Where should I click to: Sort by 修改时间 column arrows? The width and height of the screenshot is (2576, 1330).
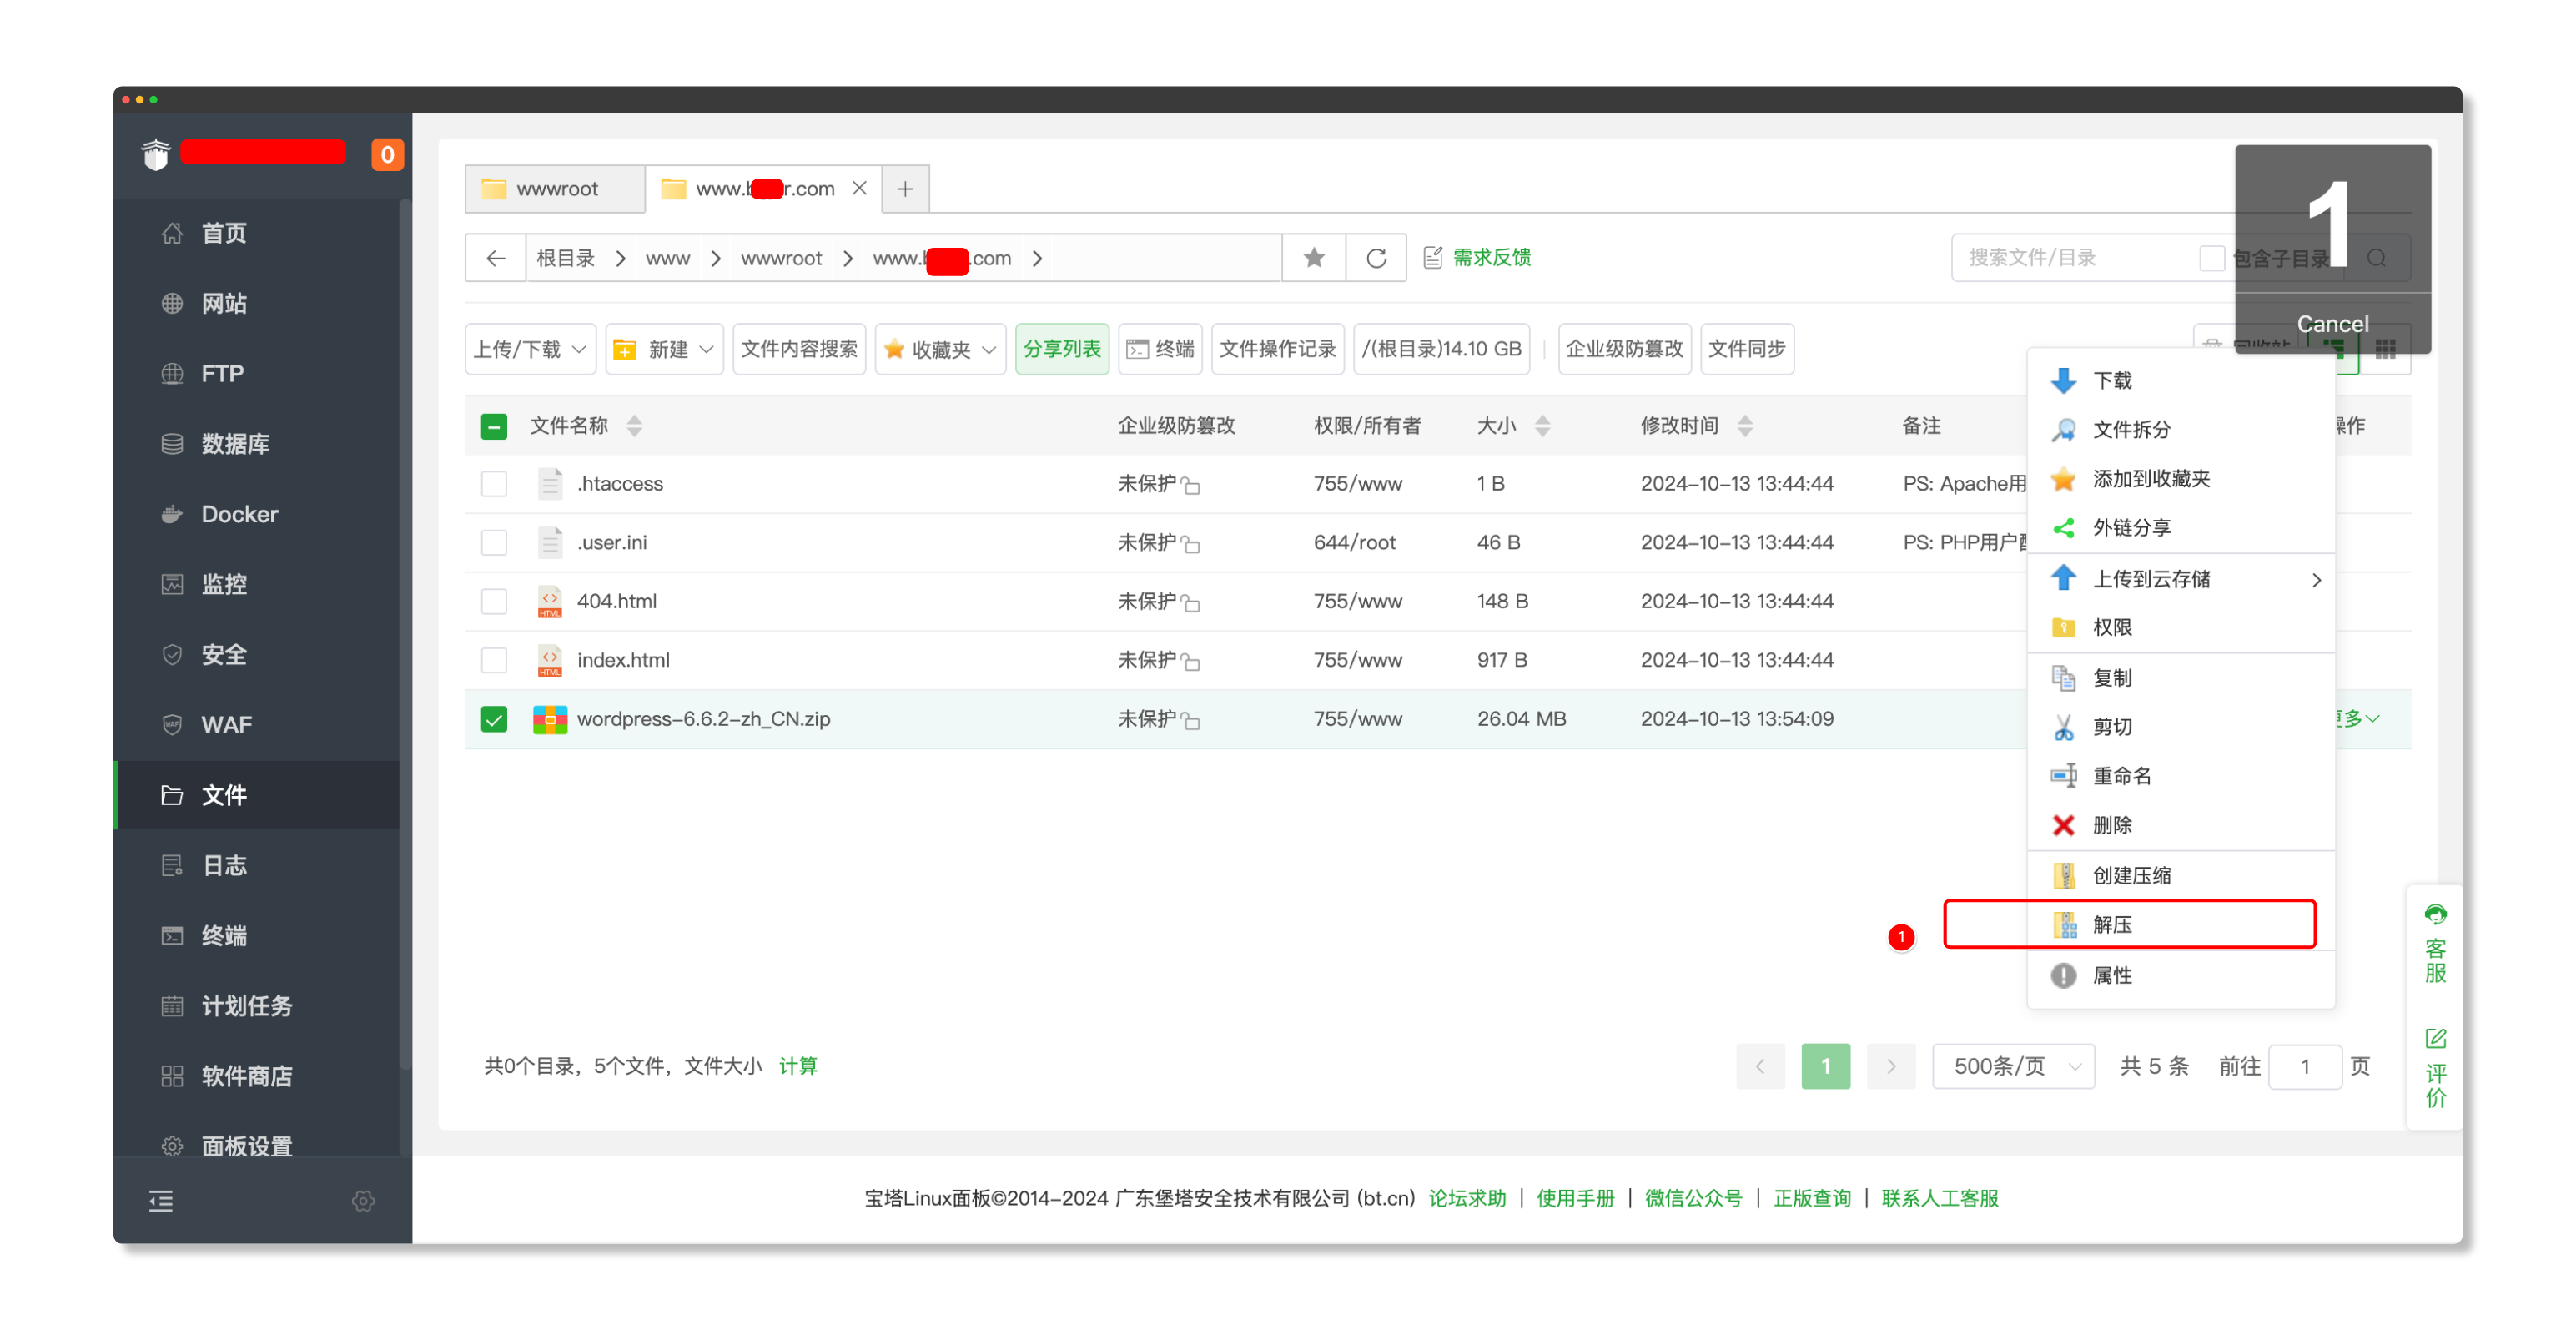[1745, 426]
